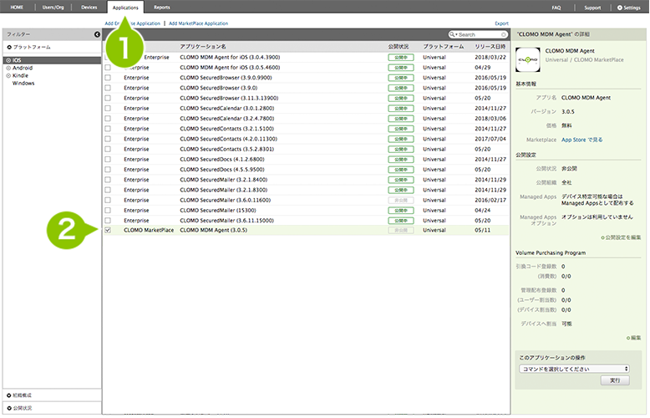
Task: Click status badge of CLOMO MDM Agent (3.0.5)
Action: [401, 230]
